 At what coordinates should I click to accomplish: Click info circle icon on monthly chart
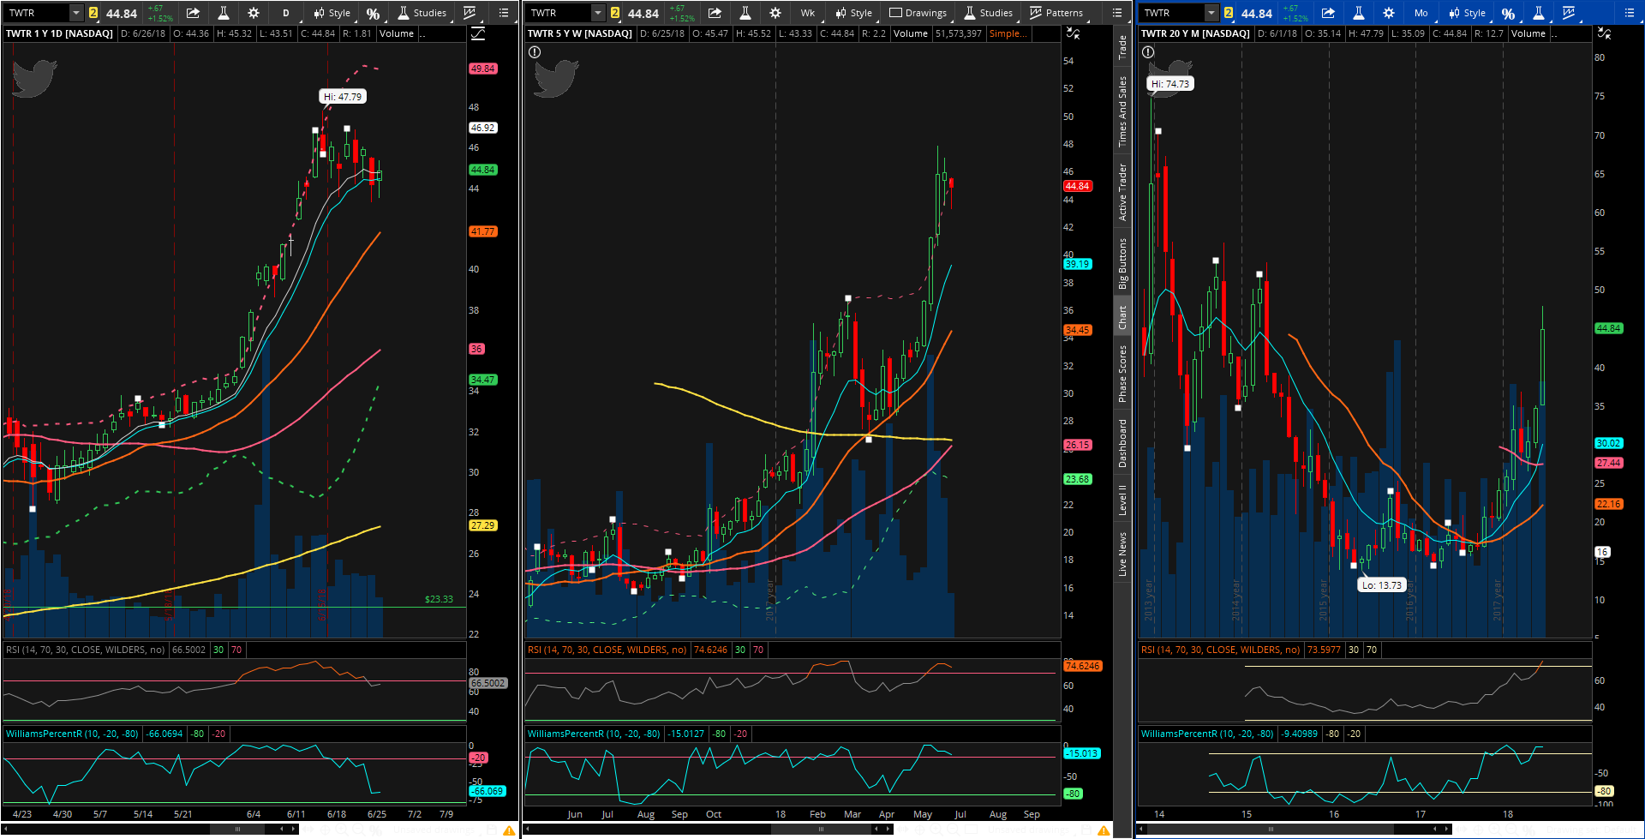(x=1148, y=52)
